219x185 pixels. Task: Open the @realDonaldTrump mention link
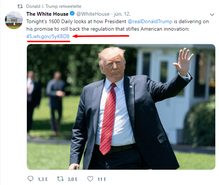click(150, 22)
